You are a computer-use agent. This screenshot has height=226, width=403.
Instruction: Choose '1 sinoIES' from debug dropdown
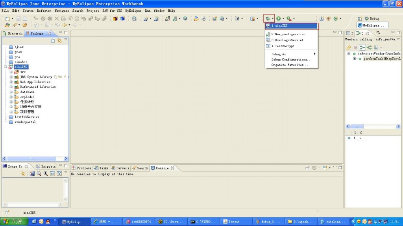click(292, 26)
